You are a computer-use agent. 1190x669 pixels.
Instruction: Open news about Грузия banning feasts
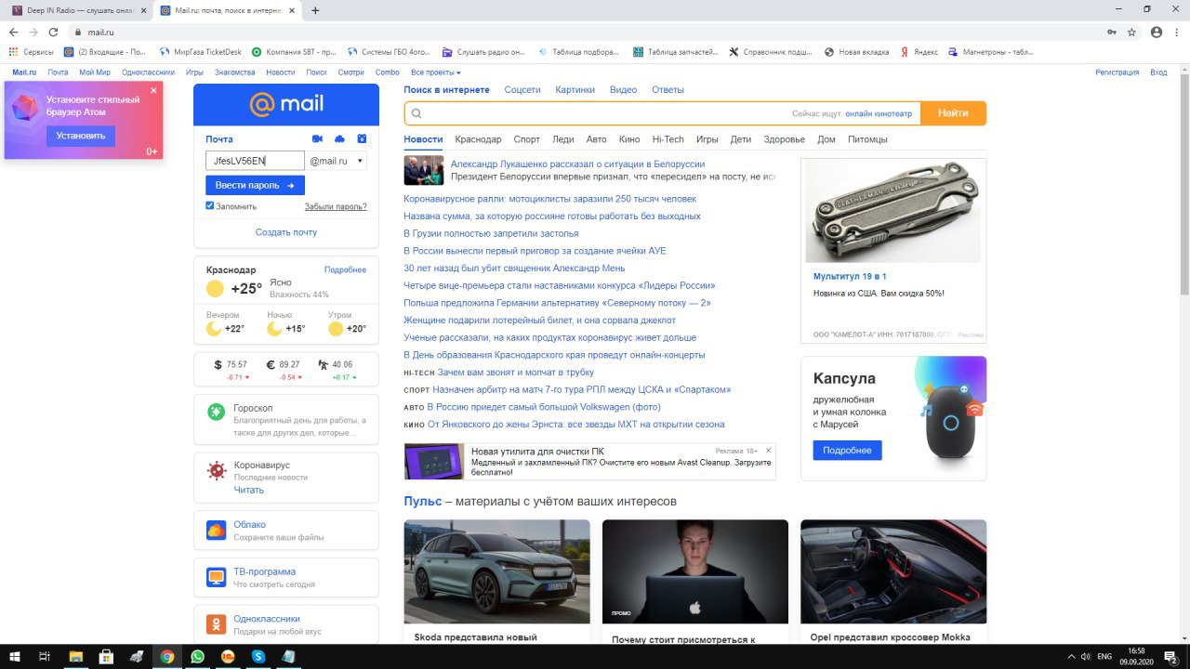pos(491,233)
